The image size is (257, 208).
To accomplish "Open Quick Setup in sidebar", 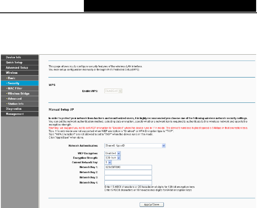I will (x=20, y=62).
